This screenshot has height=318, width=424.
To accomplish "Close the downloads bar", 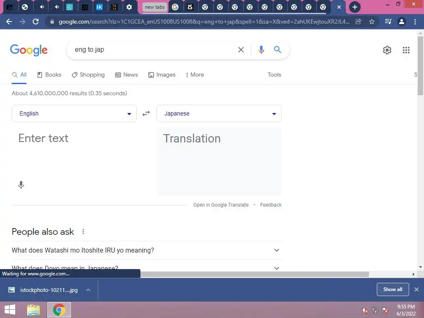I will (417, 289).
